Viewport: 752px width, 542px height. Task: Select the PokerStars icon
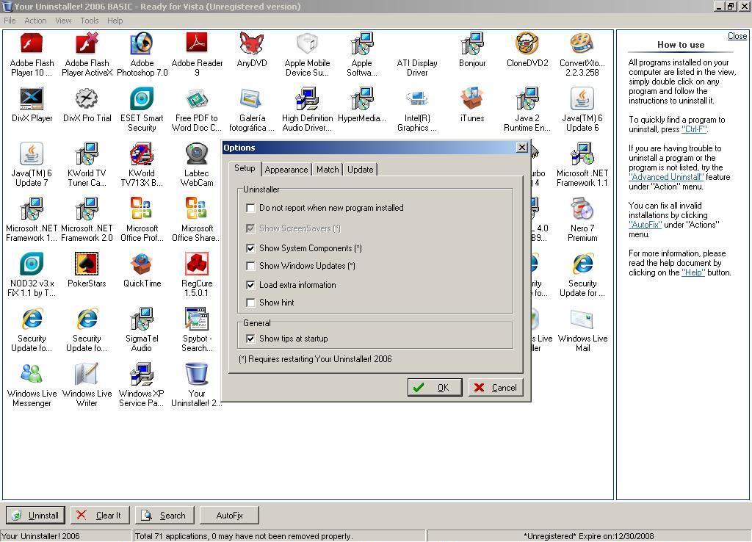[x=86, y=264]
